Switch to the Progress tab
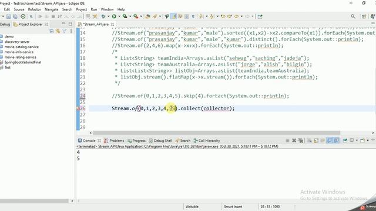This screenshot has width=376, height=211. pyautogui.click(x=136, y=141)
